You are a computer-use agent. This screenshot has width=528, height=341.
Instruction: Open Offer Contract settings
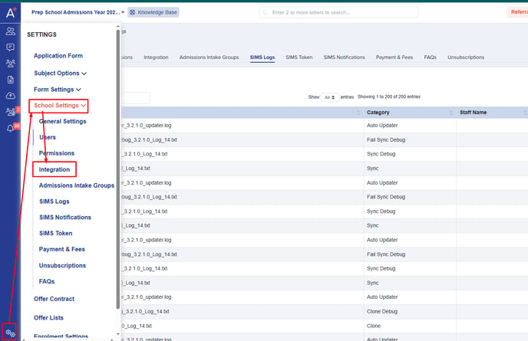coord(54,299)
